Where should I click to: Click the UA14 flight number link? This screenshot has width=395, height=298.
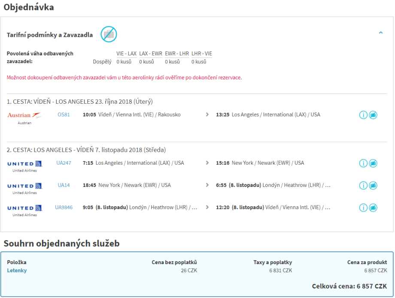[64, 185]
